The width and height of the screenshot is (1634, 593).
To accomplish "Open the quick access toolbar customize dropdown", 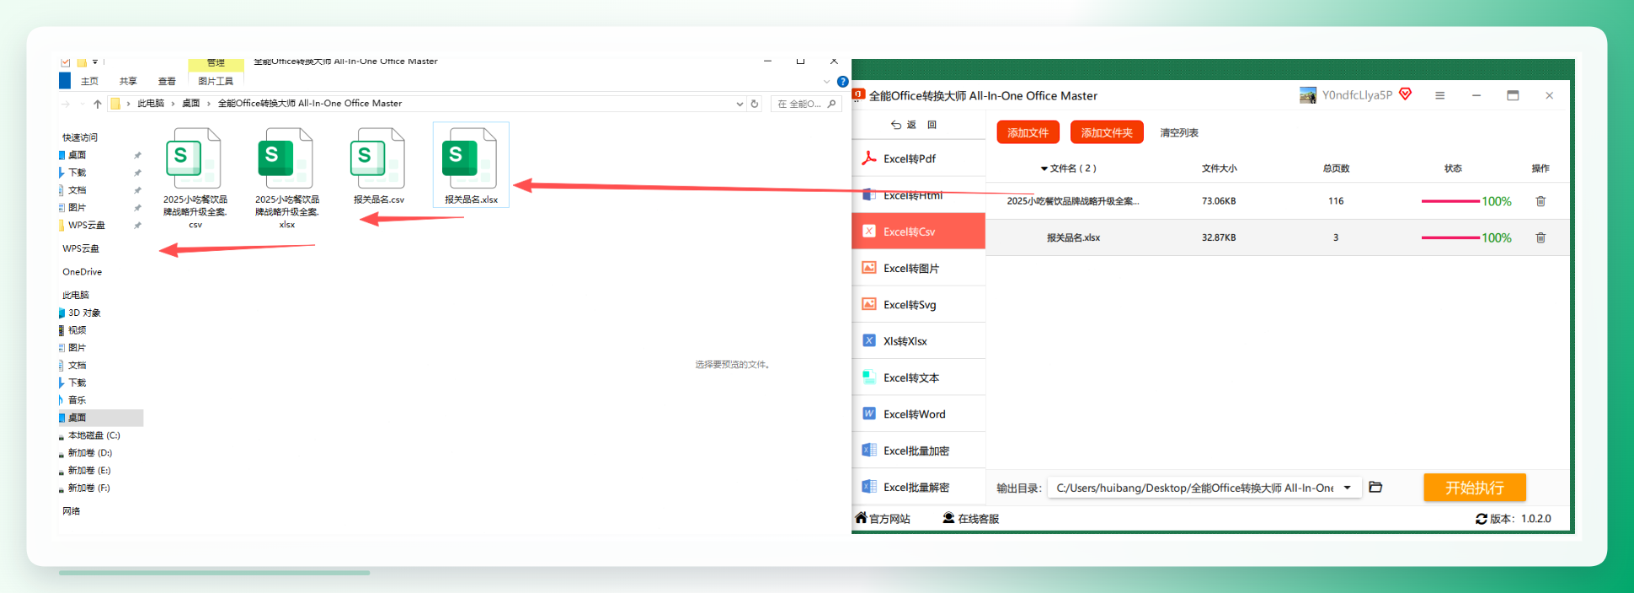I will point(95,61).
